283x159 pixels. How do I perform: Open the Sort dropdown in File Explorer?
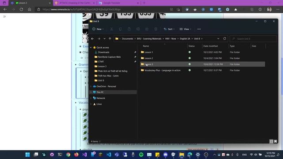[x=169, y=29]
